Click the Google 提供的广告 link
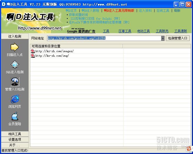 (81, 31)
